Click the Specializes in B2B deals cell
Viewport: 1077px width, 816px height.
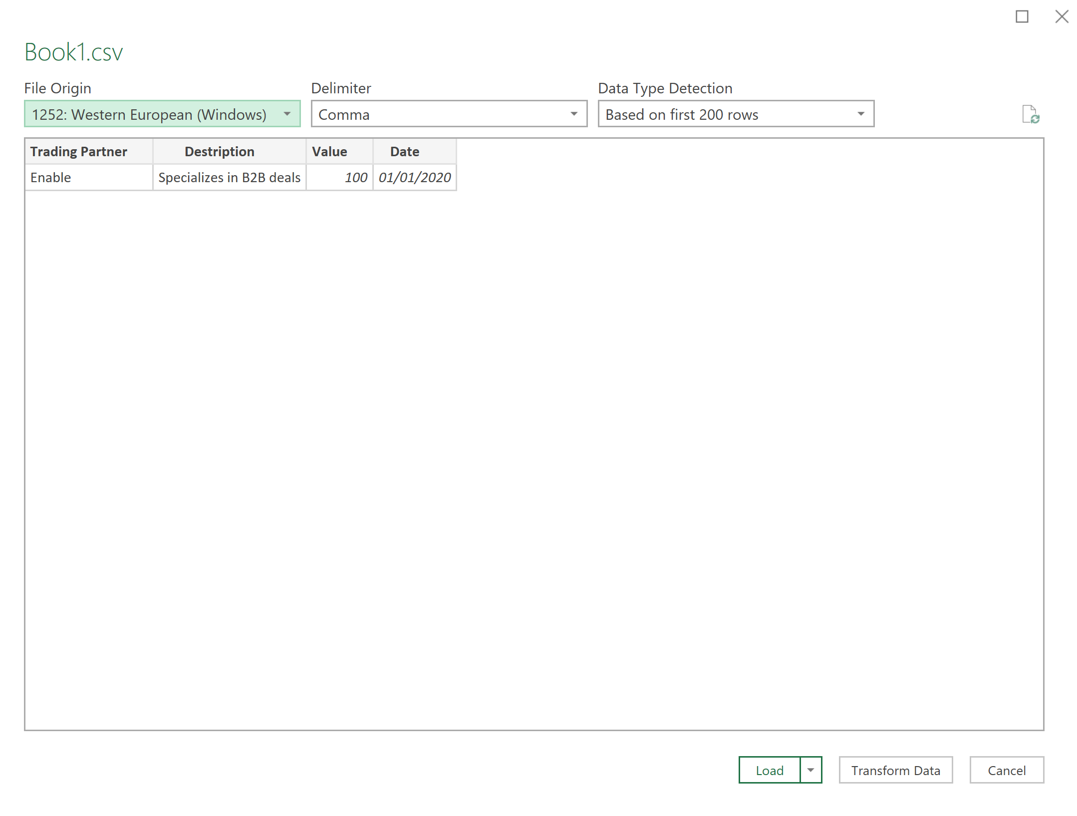coord(229,178)
